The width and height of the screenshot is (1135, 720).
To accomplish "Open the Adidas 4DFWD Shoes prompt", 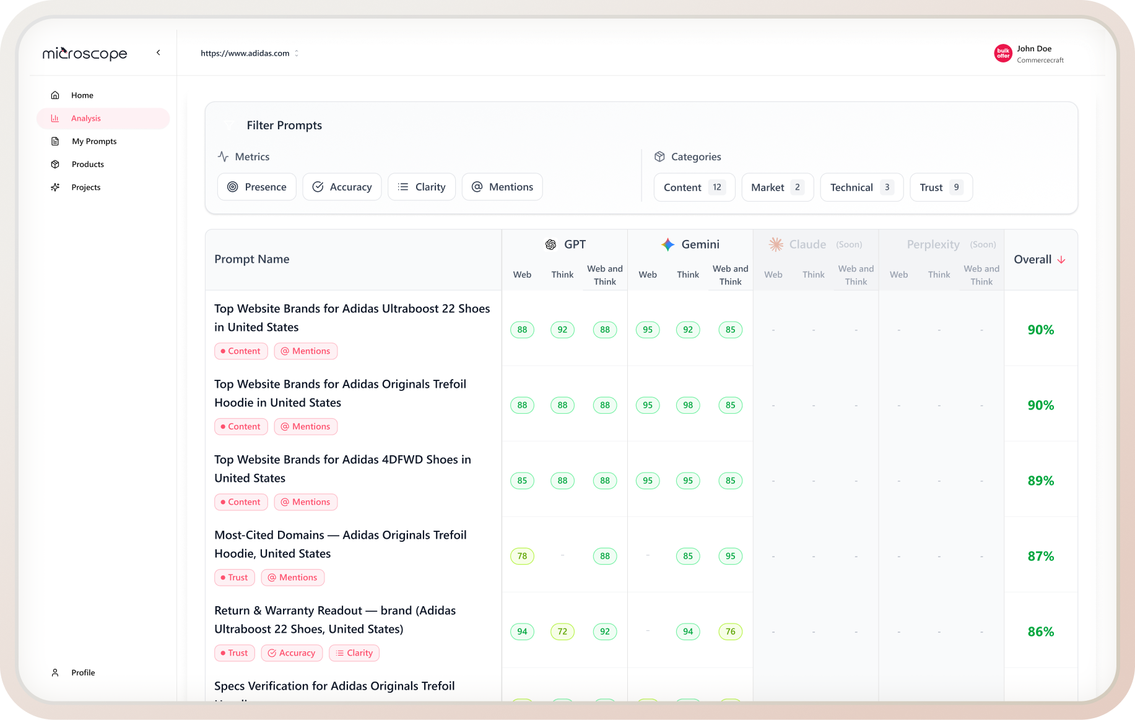I will [343, 469].
